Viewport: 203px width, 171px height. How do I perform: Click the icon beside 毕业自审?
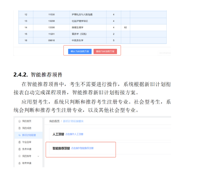(x=19, y=142)
